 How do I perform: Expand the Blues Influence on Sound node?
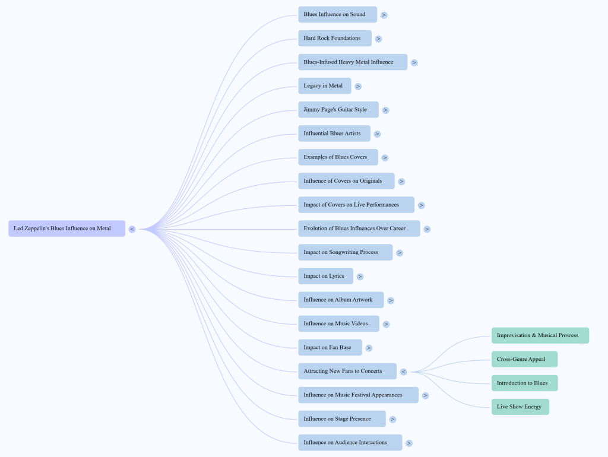pyautogui.click(x=384, y=15)
